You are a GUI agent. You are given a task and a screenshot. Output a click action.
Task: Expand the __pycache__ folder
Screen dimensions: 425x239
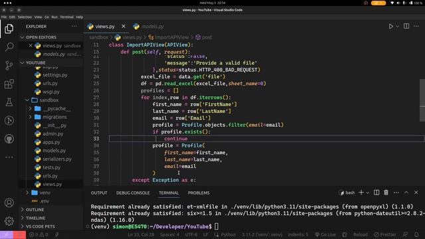tap(30, 108)
